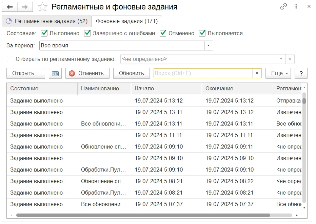
Task: Uncheck Завершено с ошибками checkbox
Action: click(87, 33)
